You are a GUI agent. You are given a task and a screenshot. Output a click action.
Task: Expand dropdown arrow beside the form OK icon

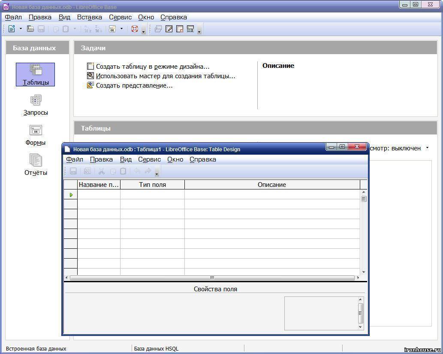click(121, 29)
